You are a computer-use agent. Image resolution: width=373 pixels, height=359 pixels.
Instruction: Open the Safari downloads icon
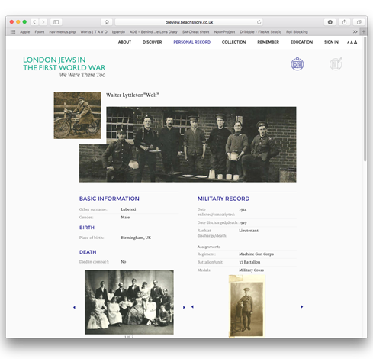click(x=330, y=22)
